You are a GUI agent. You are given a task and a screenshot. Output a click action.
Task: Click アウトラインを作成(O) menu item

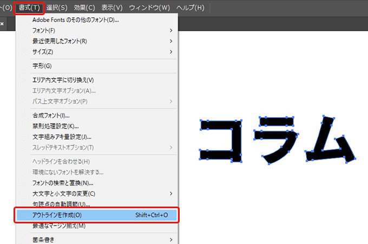point(96,215)
